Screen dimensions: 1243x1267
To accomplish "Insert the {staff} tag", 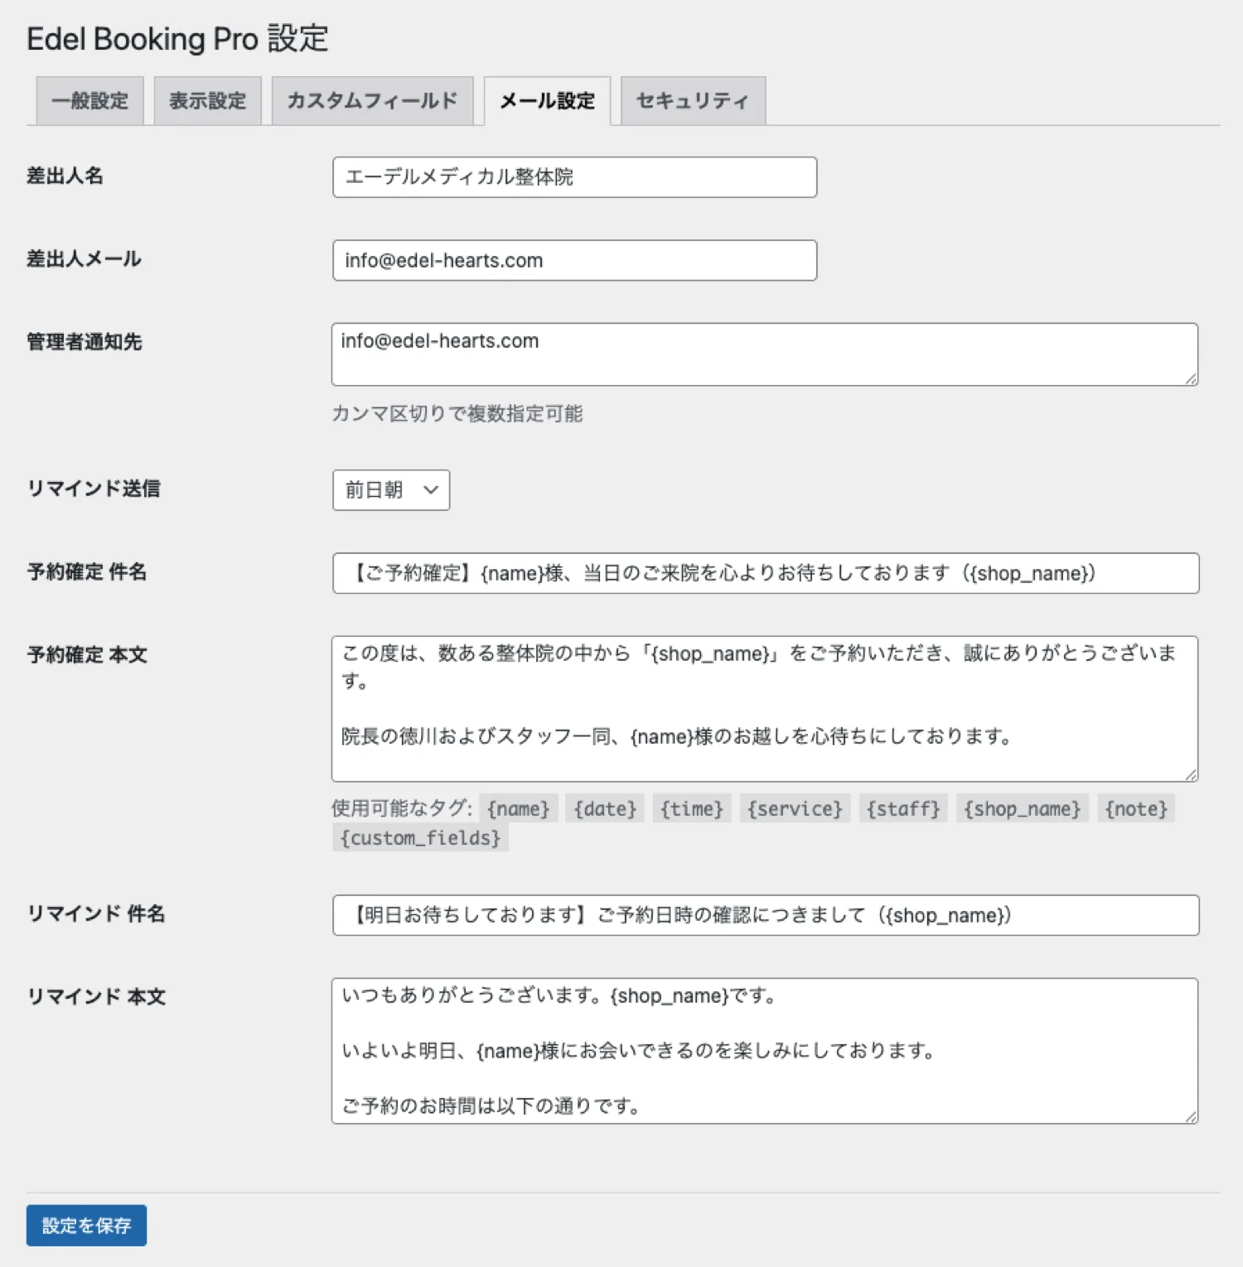I will (903, 809).
